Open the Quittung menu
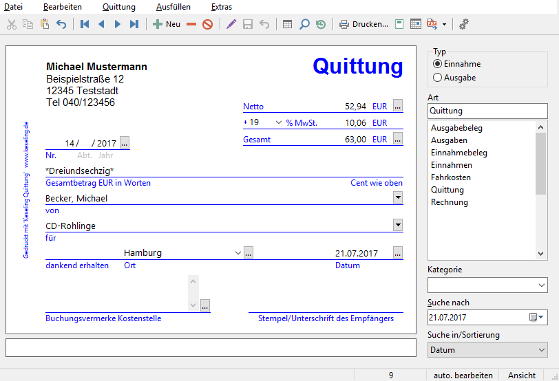The height and width of the screenshot is (381, 559). [x=118, y=7]
